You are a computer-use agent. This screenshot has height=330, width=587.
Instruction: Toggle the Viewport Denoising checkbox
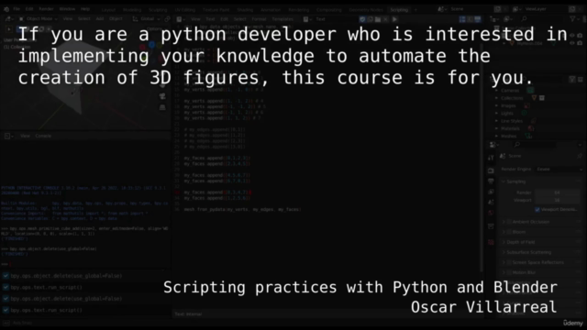click(x=537, y=210)
